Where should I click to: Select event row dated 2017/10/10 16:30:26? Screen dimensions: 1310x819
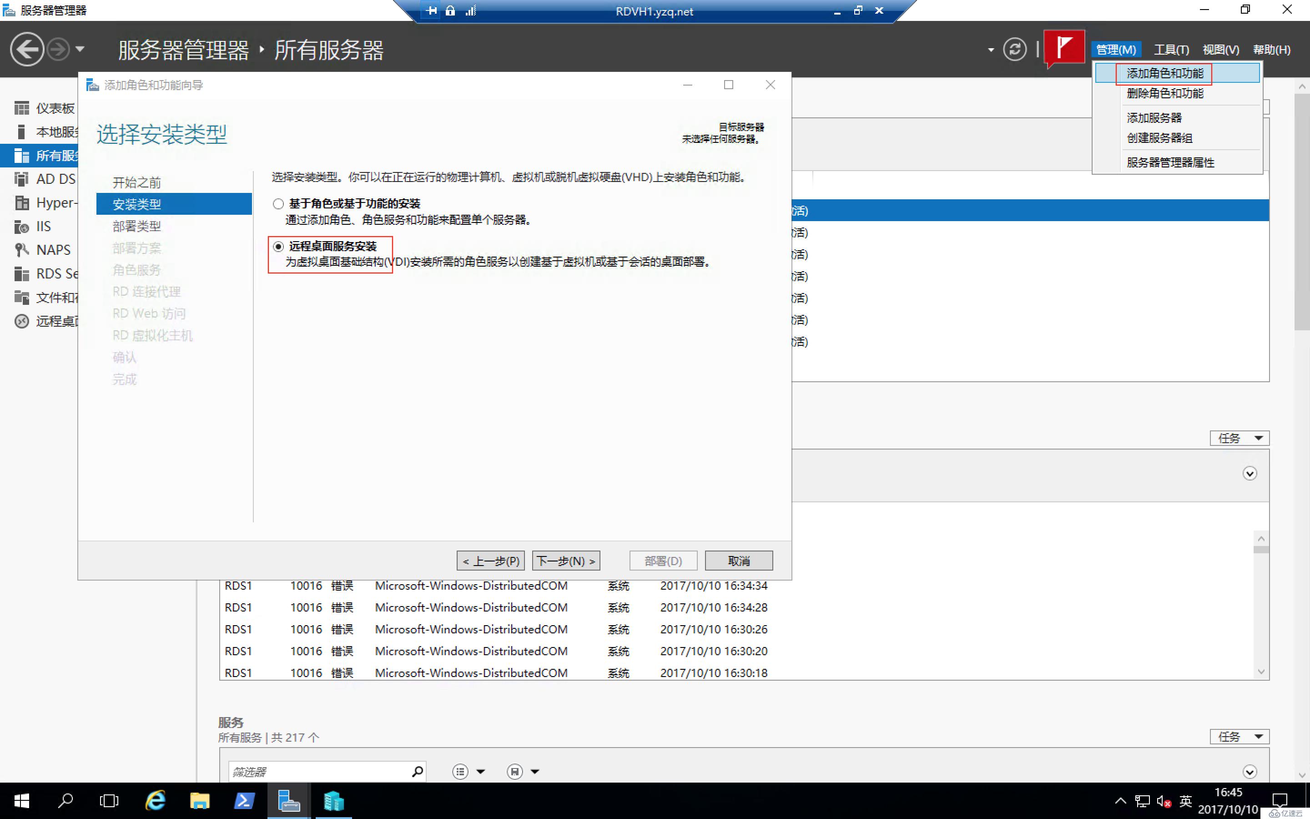[736, 629]
